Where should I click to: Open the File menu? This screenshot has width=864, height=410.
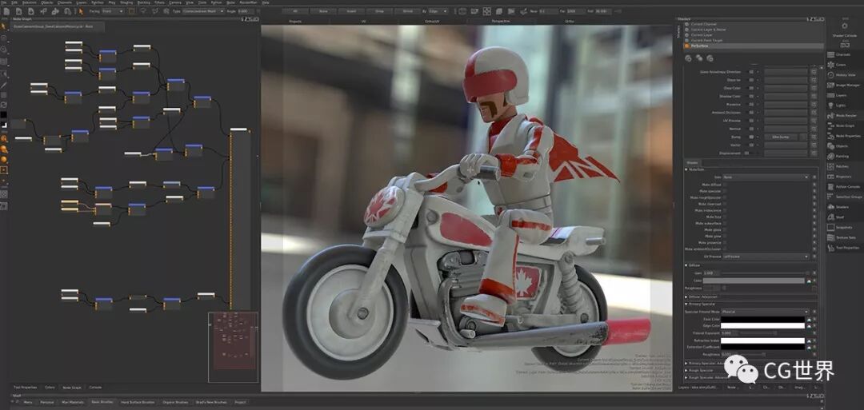coord(4,2)
